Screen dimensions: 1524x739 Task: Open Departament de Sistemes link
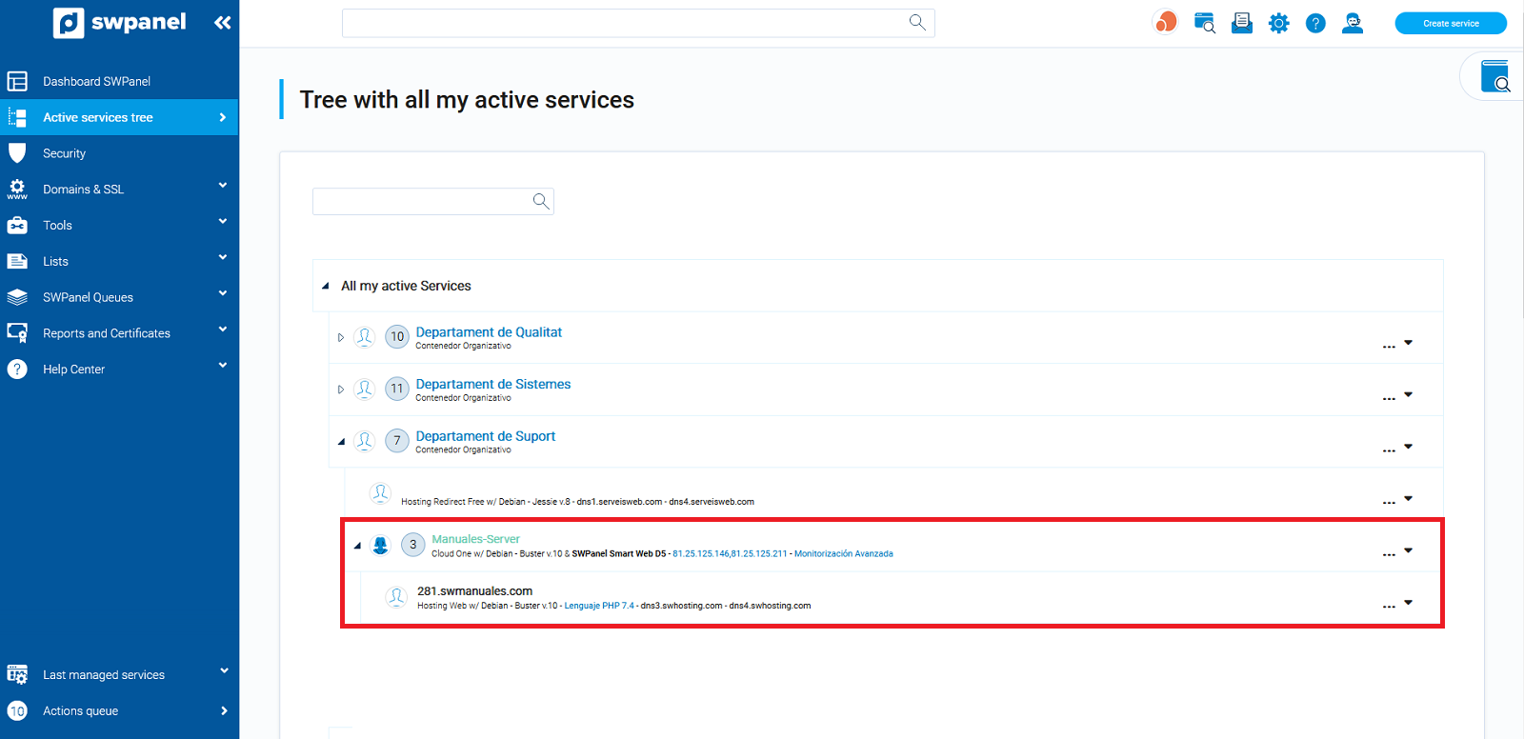coord(493,384)
